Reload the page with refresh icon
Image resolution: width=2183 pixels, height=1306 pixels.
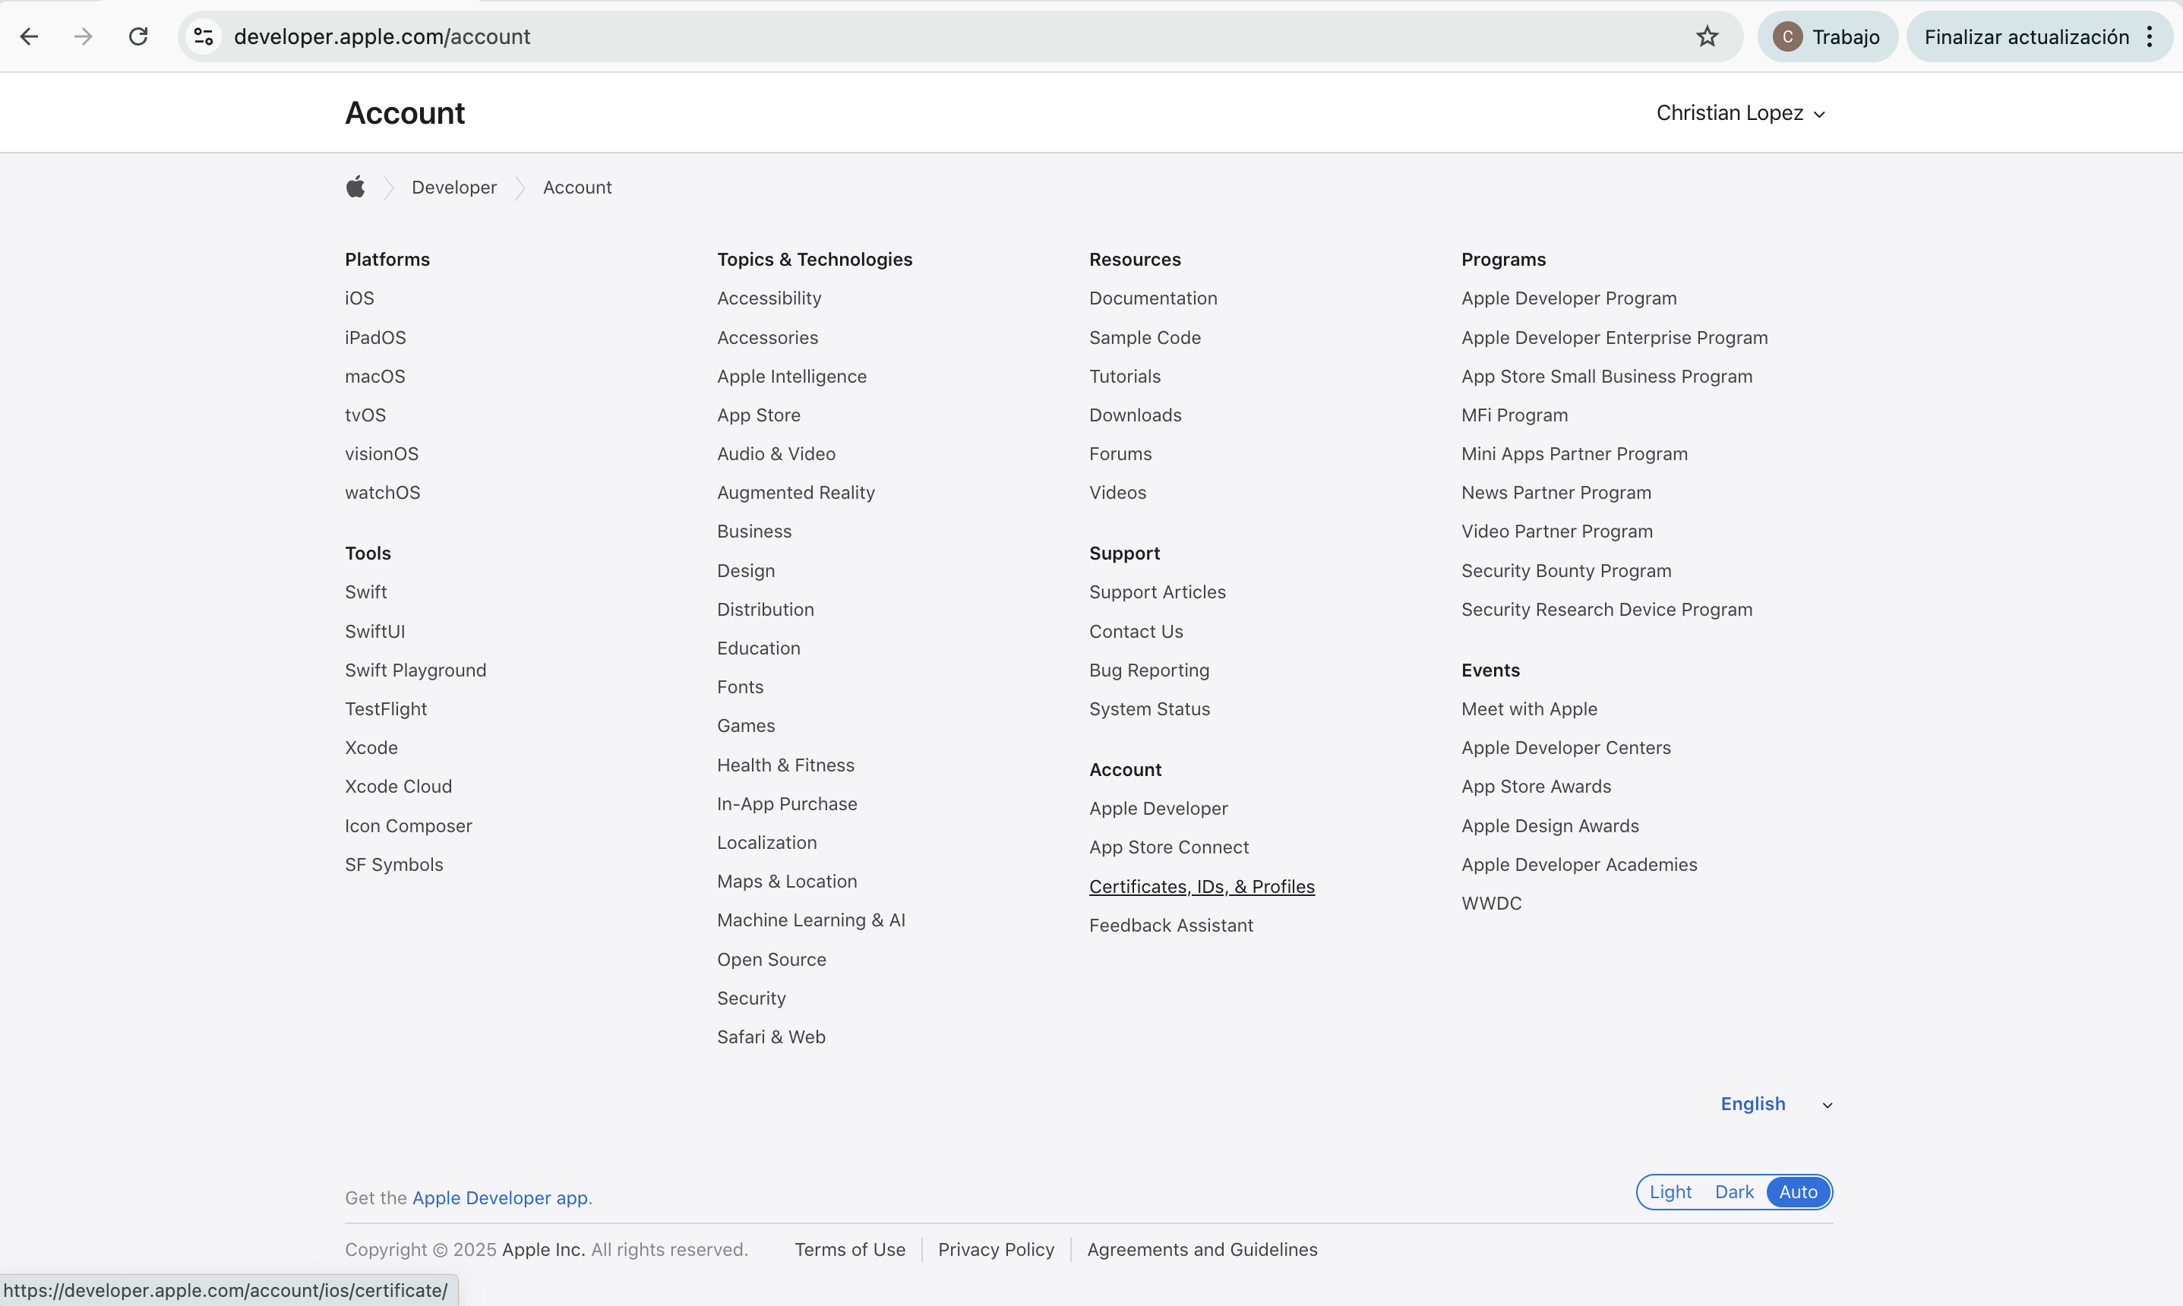tap(138, 36)
